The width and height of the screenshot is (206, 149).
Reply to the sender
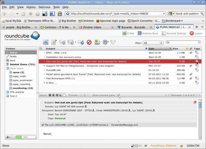tap(62, 42)
